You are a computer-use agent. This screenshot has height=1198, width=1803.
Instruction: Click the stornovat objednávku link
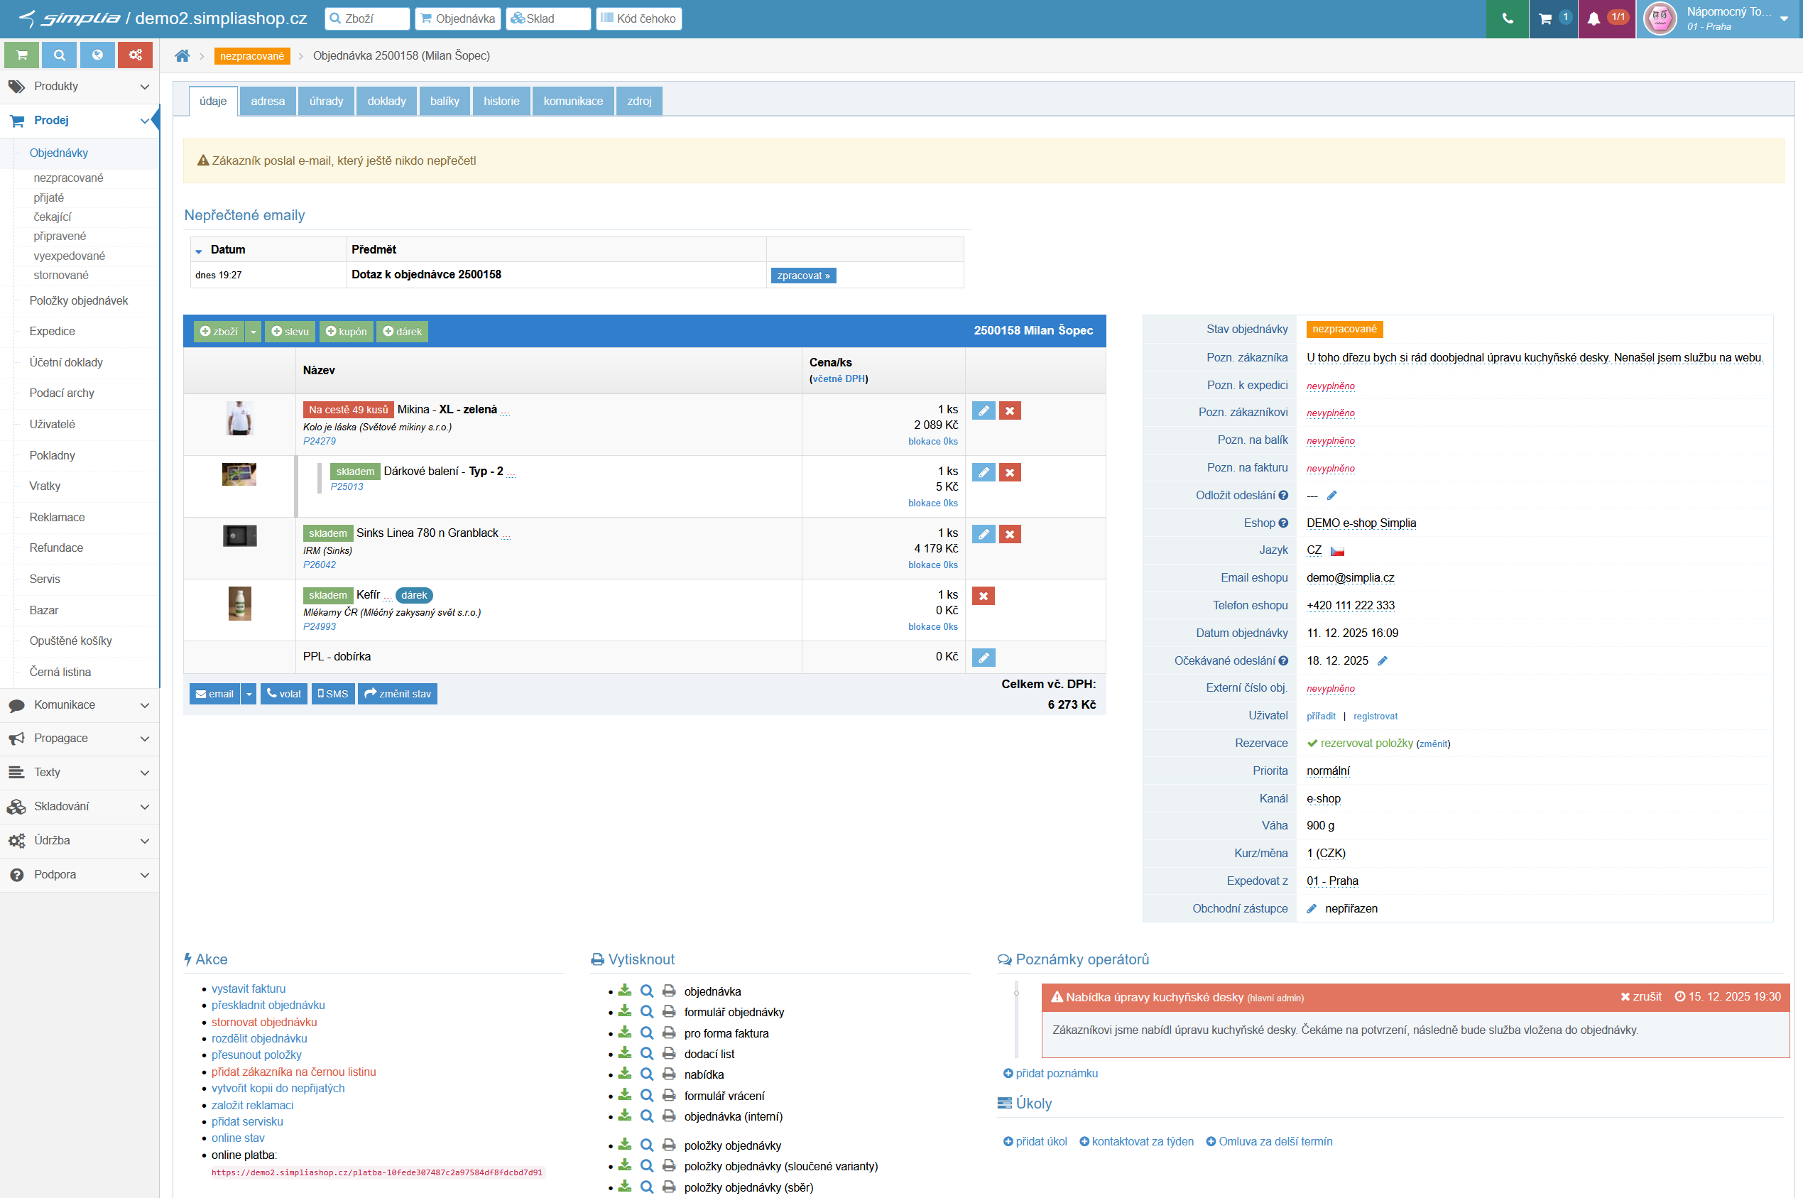(263, 1021)
